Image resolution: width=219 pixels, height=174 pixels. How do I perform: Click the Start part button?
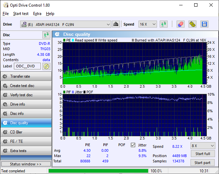coord(202,163)
